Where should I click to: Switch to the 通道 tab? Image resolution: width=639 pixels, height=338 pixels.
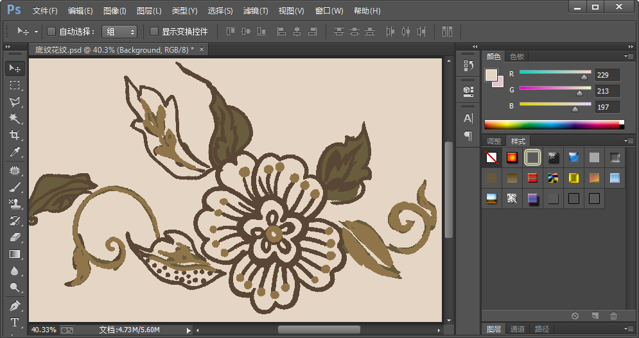coord(518,329)
